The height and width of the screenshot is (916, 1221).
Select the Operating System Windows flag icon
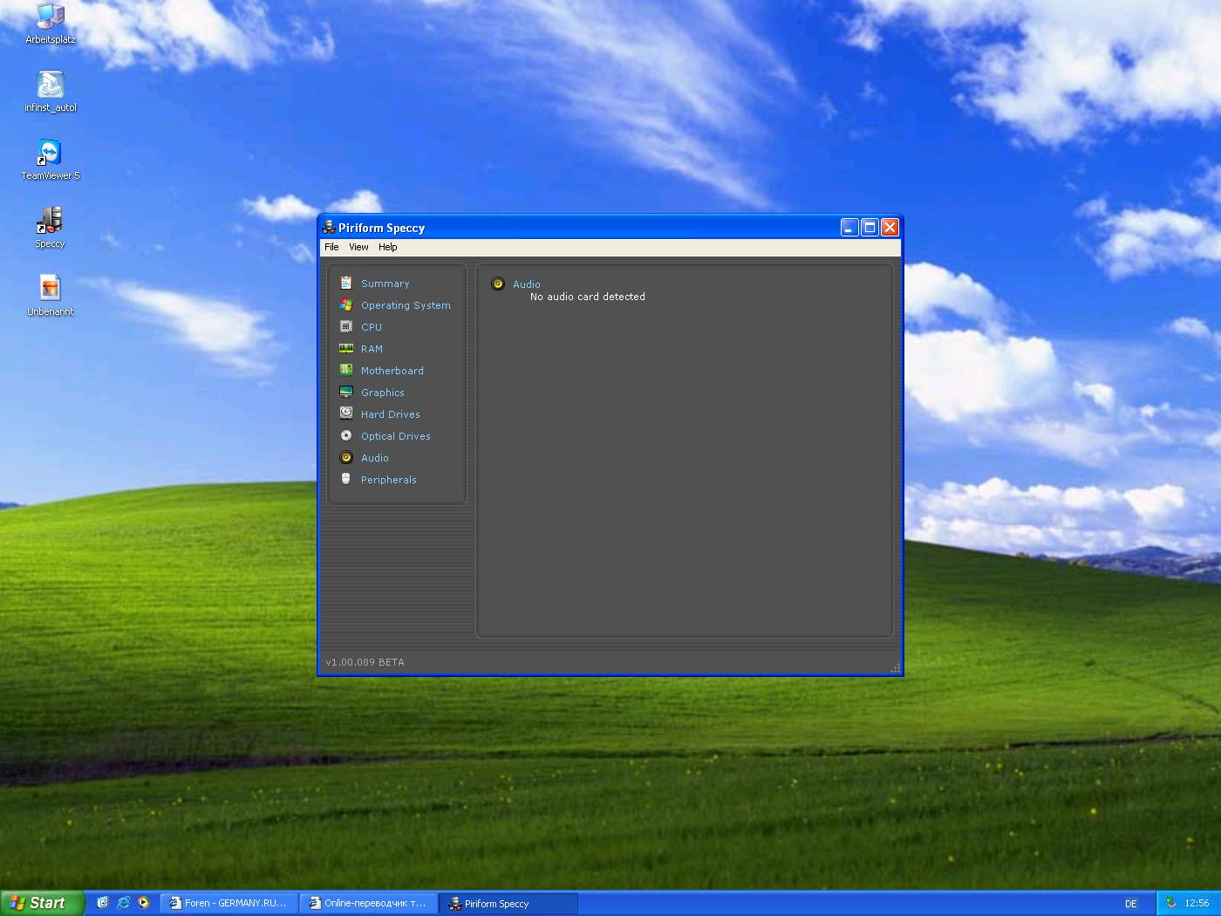[346, 304]
